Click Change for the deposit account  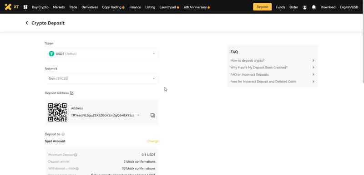point(153,141)
